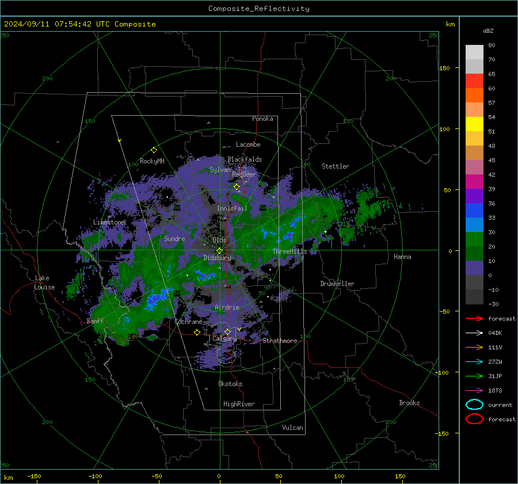
Task: Click the Innisfail town label
Action: (233, 208)
